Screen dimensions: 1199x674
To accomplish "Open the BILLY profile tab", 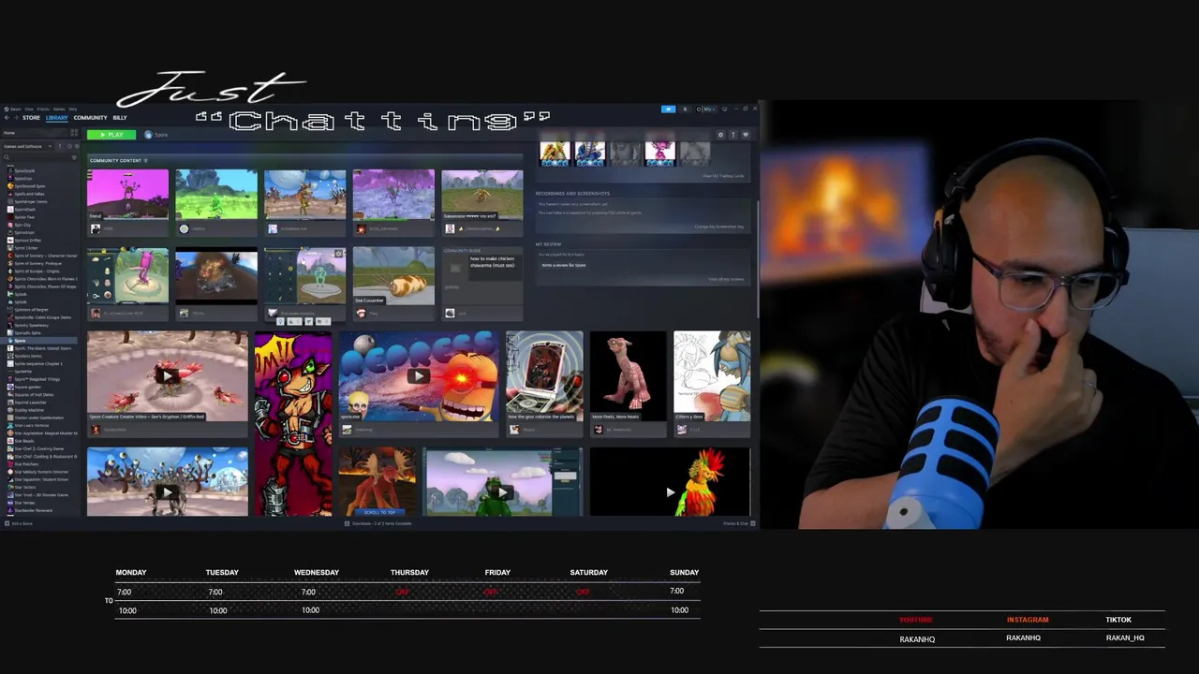I will (120, 118).
